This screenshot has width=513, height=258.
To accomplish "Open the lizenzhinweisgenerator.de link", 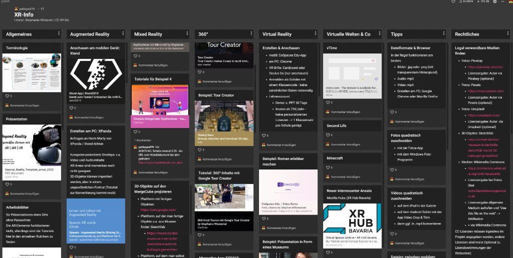I will pyautogui.click(x=486, y=193).
